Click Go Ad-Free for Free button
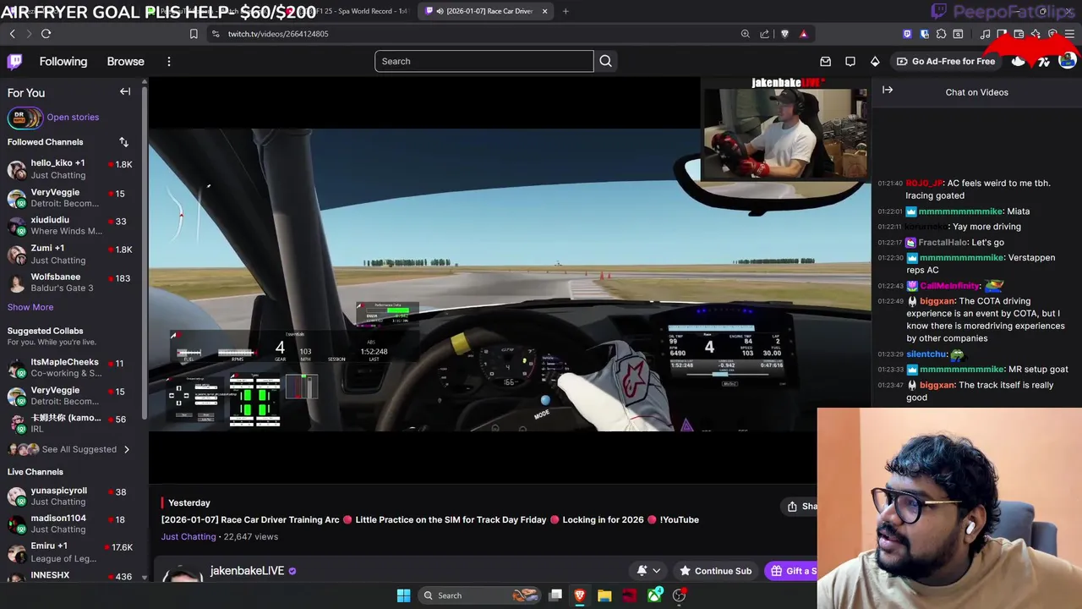The image size is (1082, 609). pyautogui.click(x=945, y=62)
